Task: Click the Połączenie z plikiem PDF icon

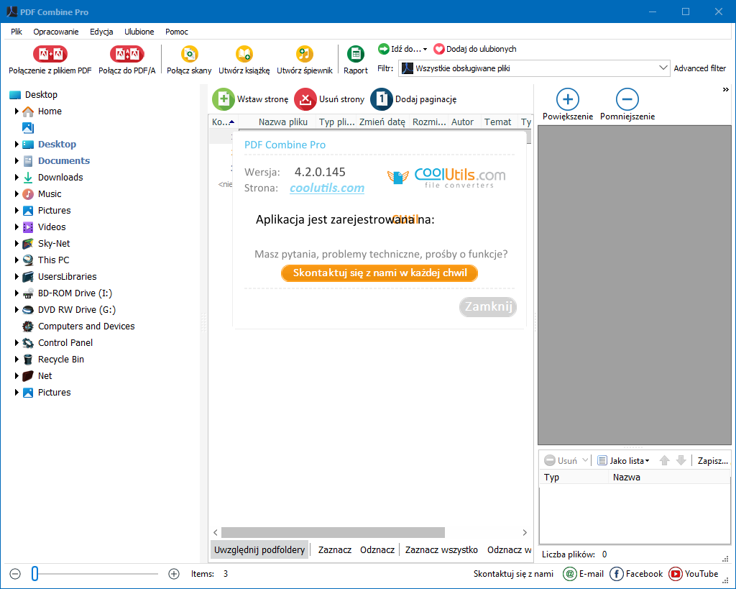Action: pos(50,55)
